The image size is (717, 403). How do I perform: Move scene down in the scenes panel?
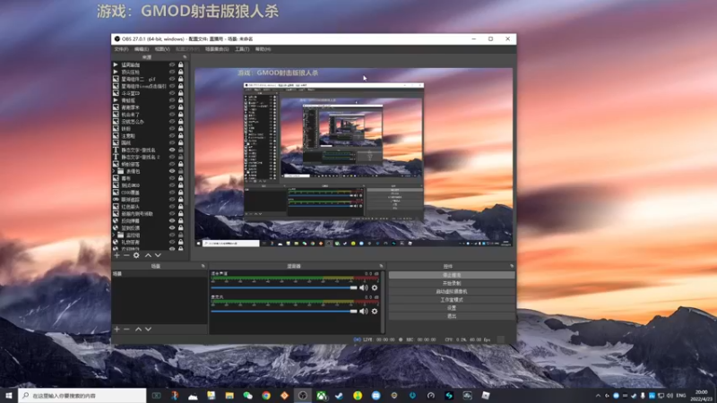pyautogui.click(x=148, y=329)
